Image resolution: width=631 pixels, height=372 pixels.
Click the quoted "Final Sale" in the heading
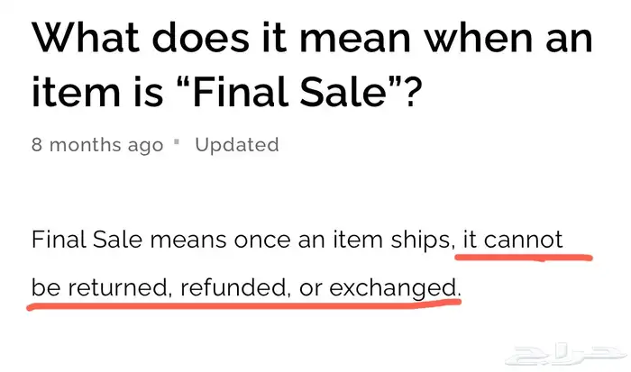coord(288,93)
